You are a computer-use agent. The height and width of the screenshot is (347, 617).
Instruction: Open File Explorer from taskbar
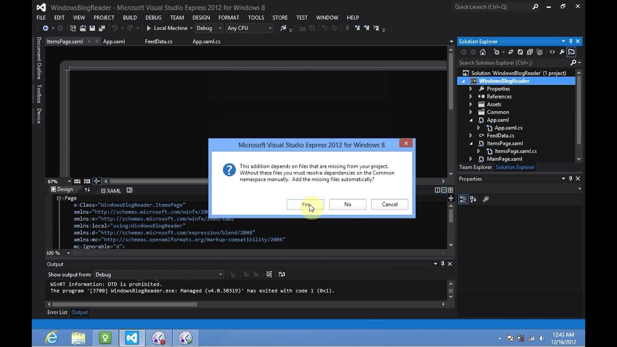pyautogui.click(x=78, y=337)
